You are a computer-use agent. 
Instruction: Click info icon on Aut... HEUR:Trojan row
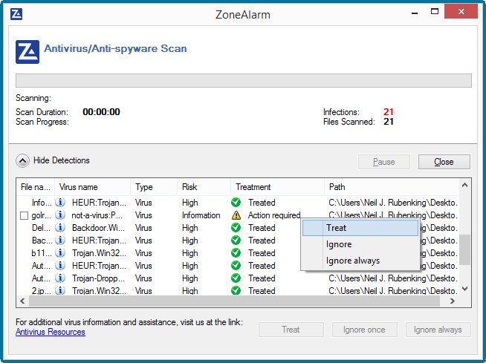pos(60,266)
